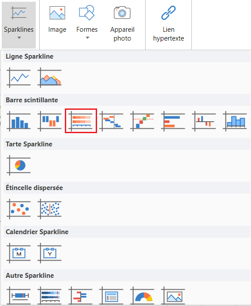This screenshot has width=251, height=306.
Task: Insert the month calendar sparkline
Action: coord(19,253)
